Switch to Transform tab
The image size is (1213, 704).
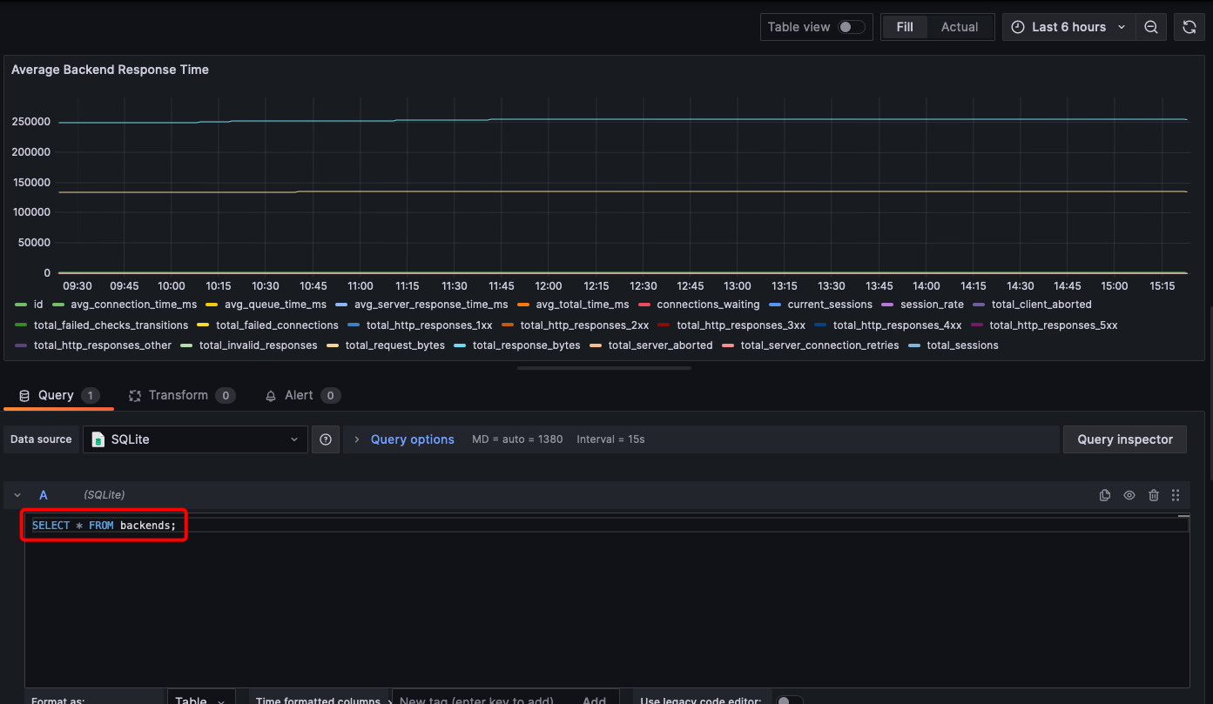coord(181,395)
